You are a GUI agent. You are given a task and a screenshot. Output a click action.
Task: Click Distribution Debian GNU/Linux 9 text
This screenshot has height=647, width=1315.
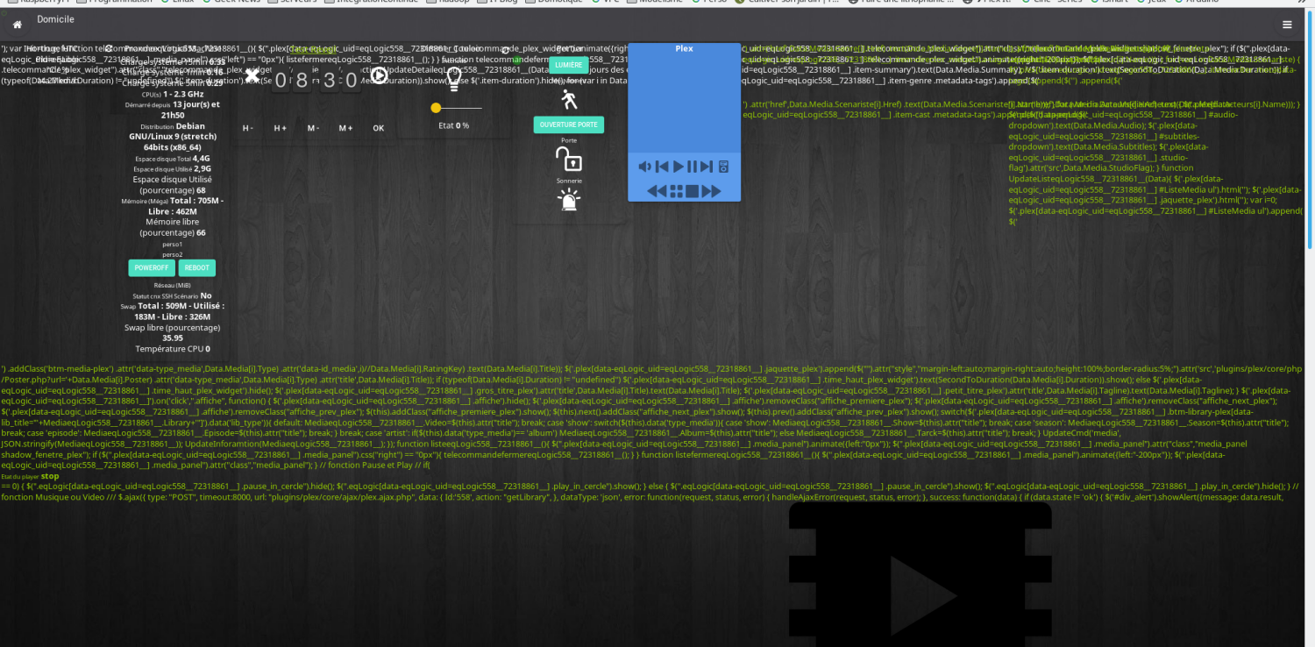pos(172,137)
